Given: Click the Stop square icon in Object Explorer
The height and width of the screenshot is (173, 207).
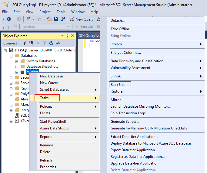Looking at the screenshot, I should coord(38,43).
